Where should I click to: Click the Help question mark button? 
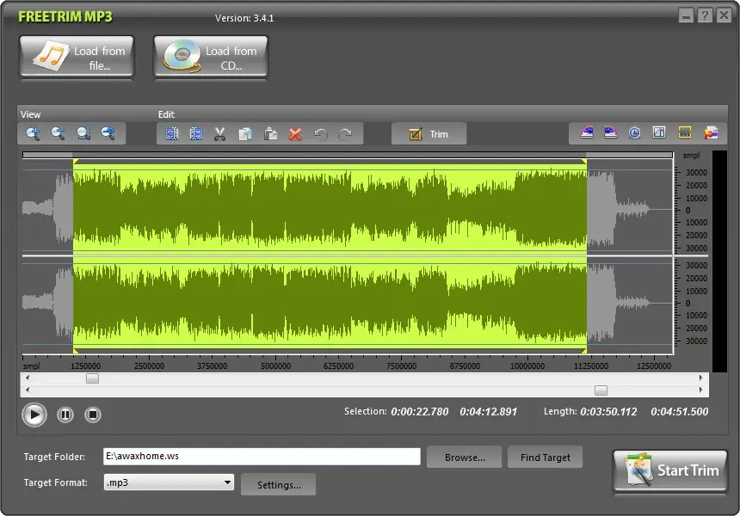[705, 15]
